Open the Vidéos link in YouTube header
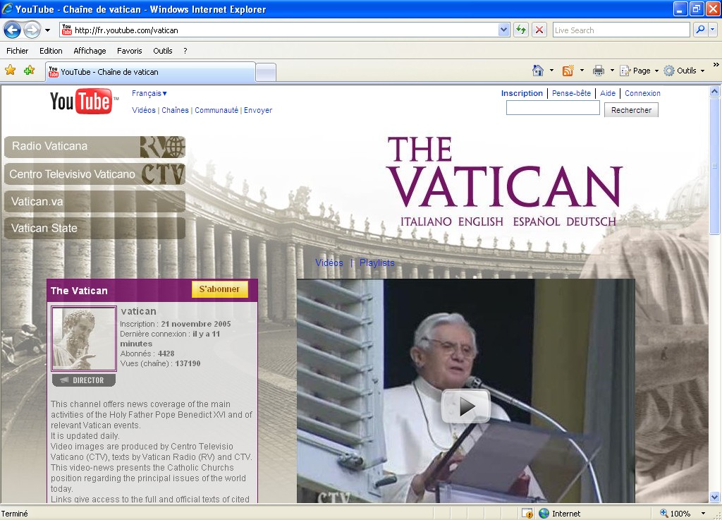The image size is (722, 520). click(x=144, y=110)
